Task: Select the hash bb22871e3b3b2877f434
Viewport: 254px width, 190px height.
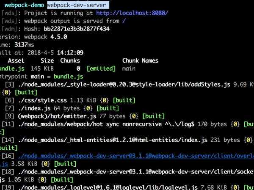Action: click(x=77, y=29)
